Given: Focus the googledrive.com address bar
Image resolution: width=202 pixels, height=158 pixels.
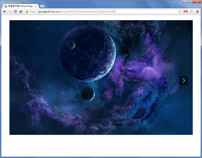Looking at the screenshot, I should point(103,11).
